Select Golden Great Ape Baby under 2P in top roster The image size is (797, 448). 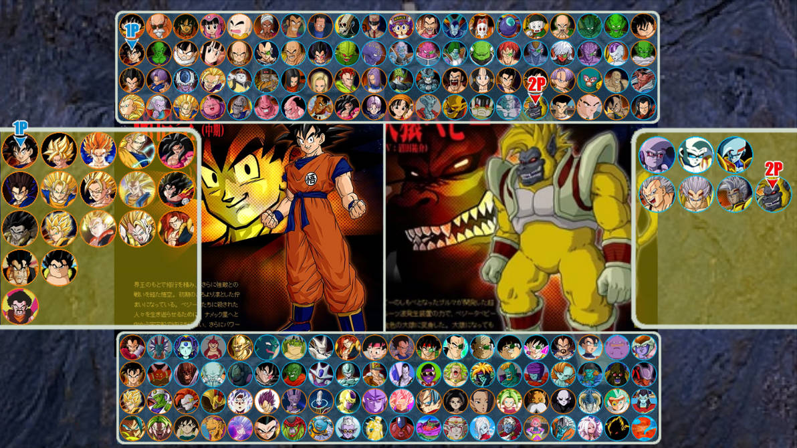[536, 107]
